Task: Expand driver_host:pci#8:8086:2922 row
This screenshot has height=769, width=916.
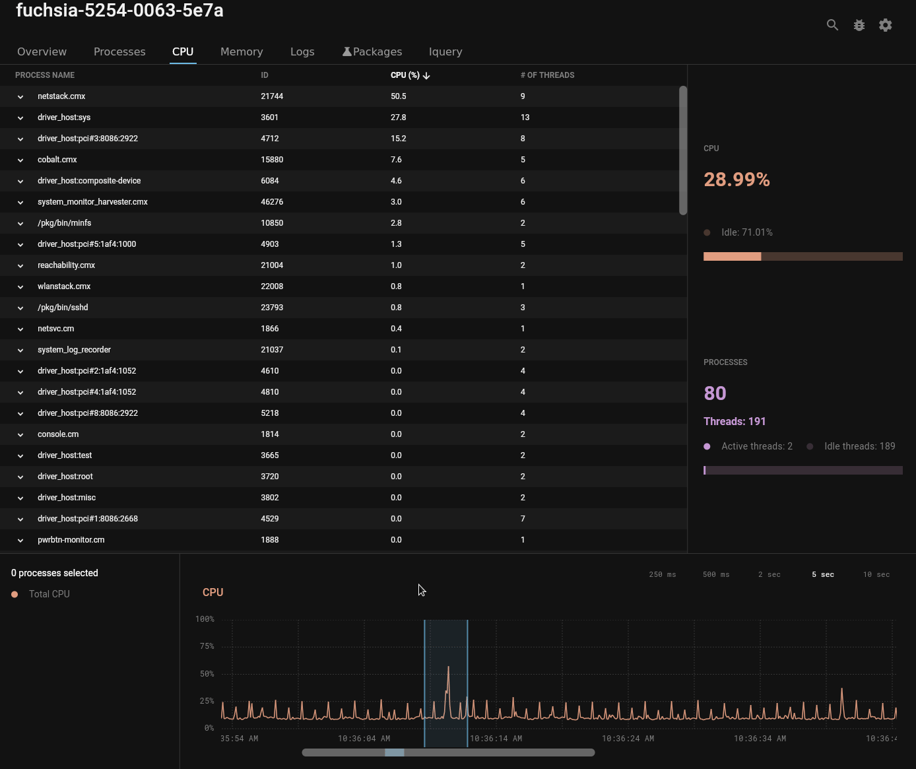Action: (20, 413)
